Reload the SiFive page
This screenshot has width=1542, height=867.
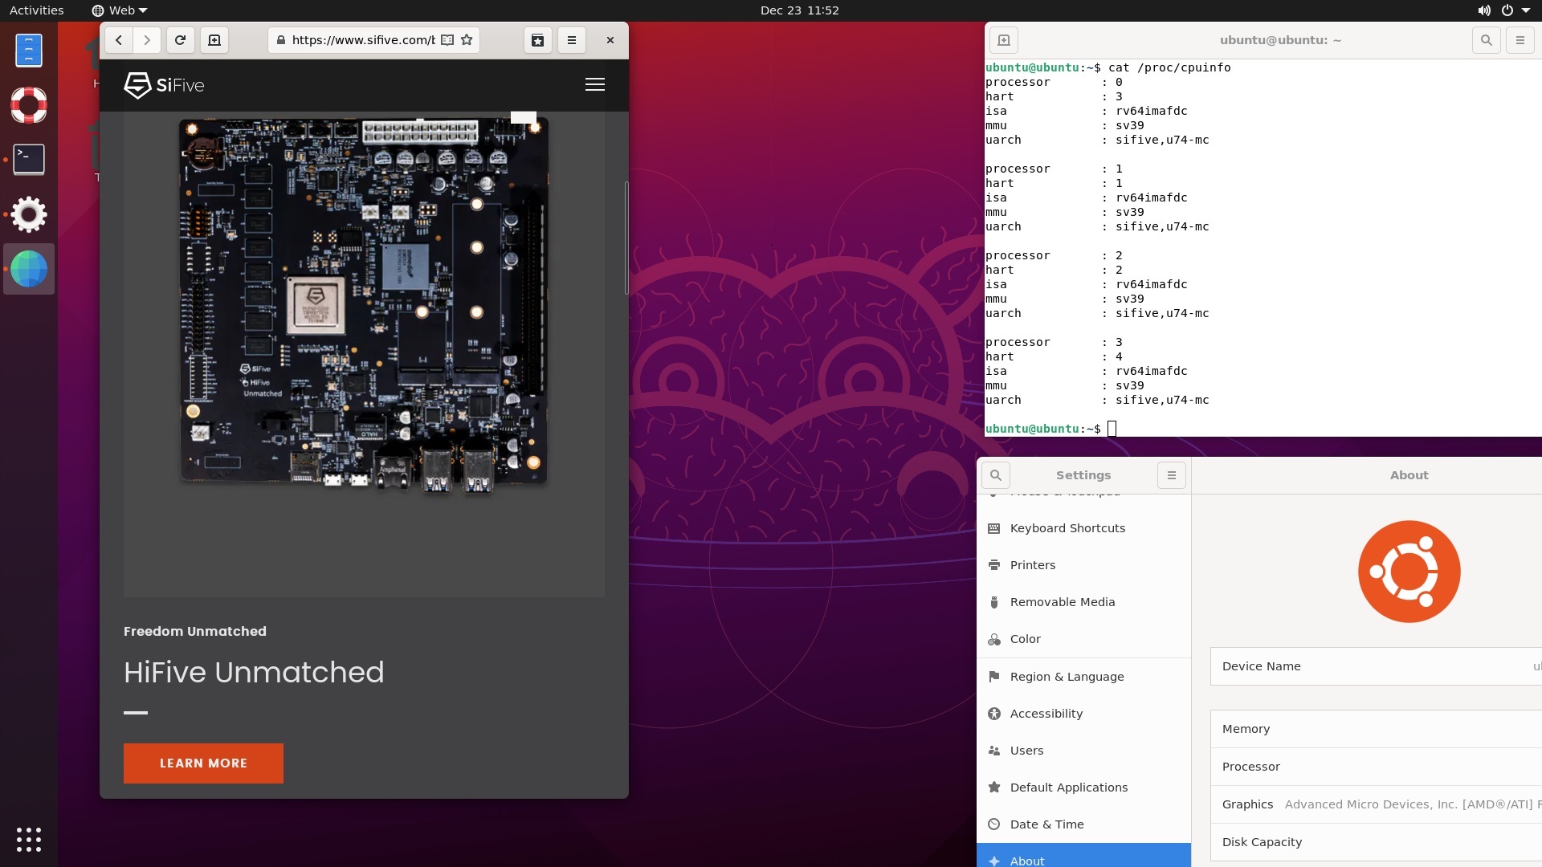click(181, 40)
